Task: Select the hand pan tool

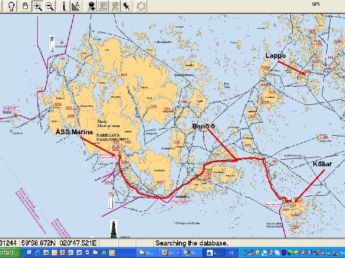Action: [x=25, y=6]
